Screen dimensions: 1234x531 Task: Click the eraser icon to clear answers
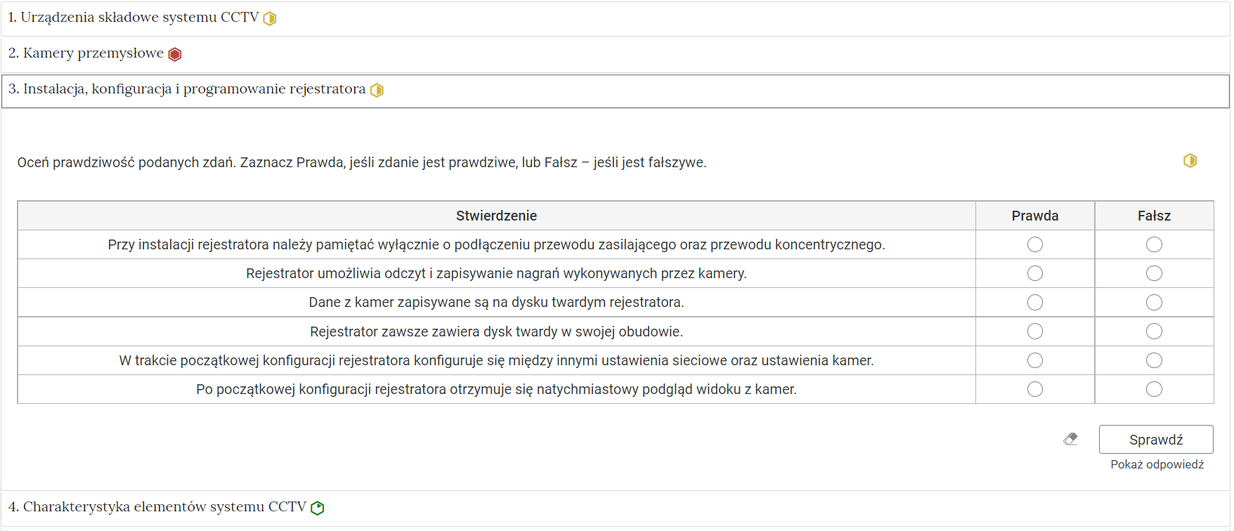point(1070,438)
